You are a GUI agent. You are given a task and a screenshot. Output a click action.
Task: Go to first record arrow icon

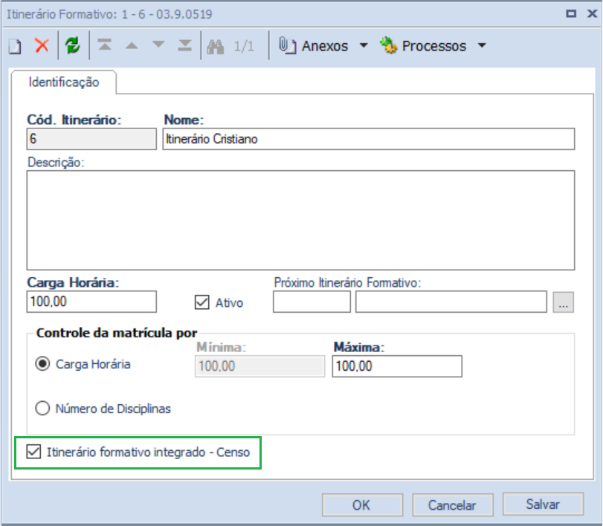coord(105,45)
